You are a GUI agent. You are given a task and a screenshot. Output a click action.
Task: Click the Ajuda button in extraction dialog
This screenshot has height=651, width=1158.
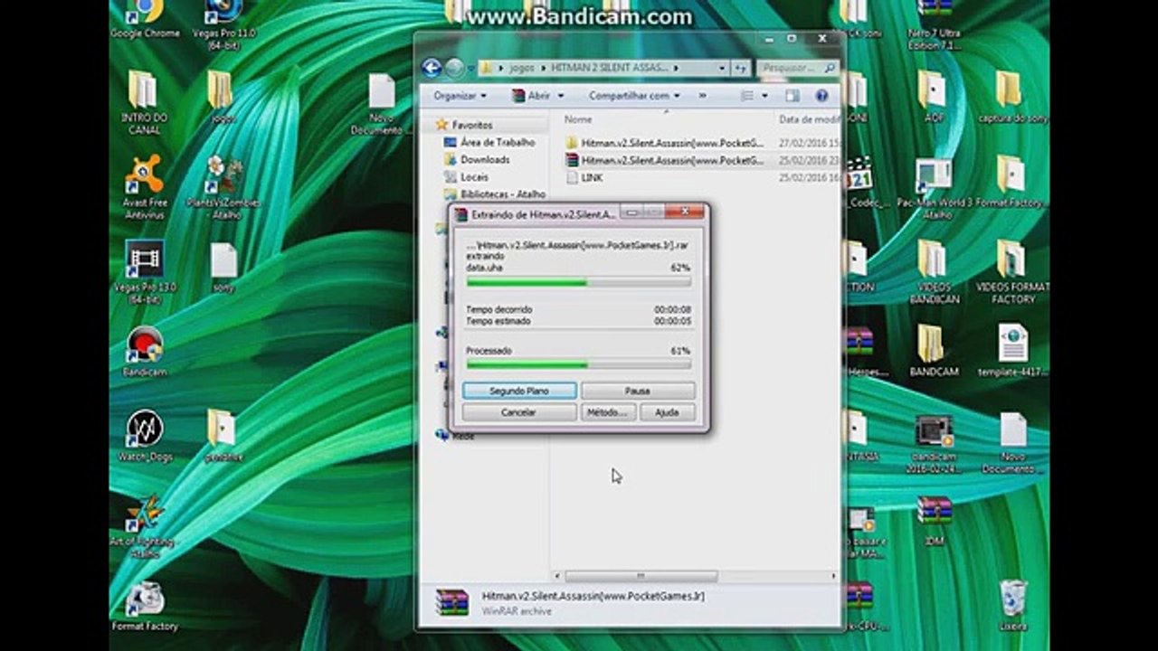point(667,411)
